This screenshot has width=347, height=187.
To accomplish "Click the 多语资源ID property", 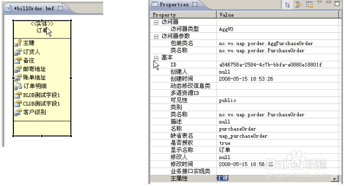I will [185, 93].
